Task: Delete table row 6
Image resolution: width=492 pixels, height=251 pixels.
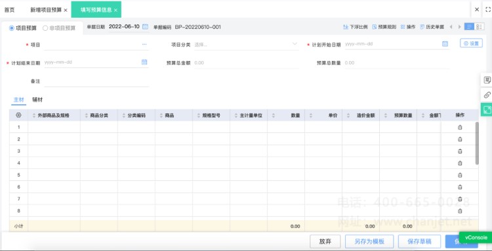Action: [x=460, y=187]
